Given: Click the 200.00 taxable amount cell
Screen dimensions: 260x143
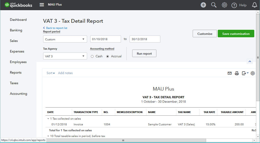Looking at the screenshot, I should pos(239,125).
